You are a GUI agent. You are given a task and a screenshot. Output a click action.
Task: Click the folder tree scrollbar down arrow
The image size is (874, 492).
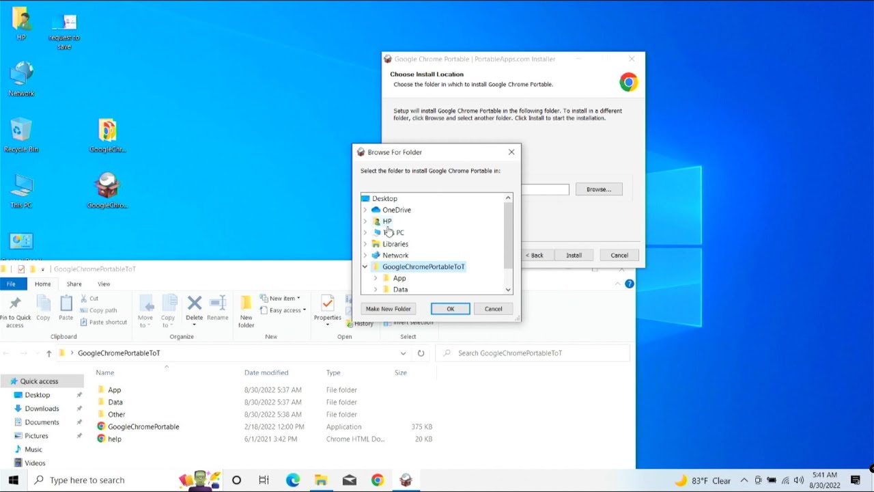click(508, 290)
